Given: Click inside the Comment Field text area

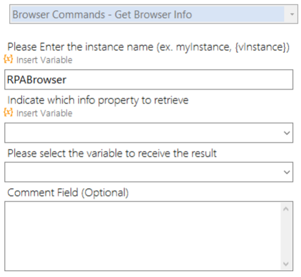Looking at the screenshot, I should click(143, 236).
